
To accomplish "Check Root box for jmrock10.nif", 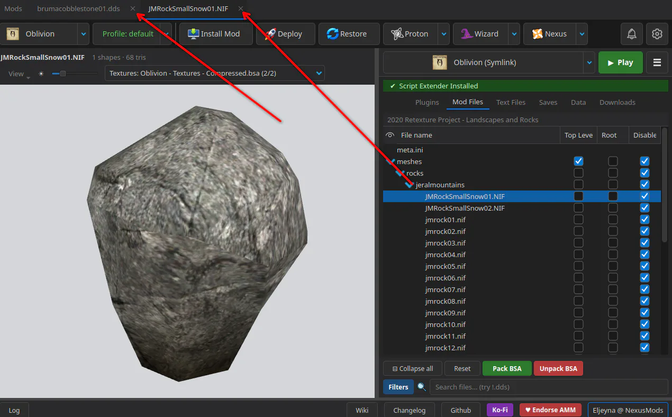I will tap(613, 324).
